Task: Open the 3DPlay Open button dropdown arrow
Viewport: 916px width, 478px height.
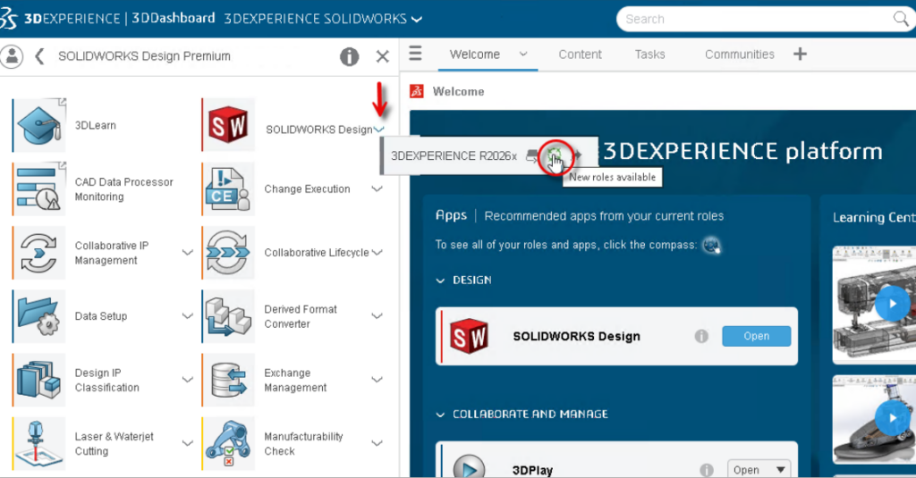Action: [780, 470]
